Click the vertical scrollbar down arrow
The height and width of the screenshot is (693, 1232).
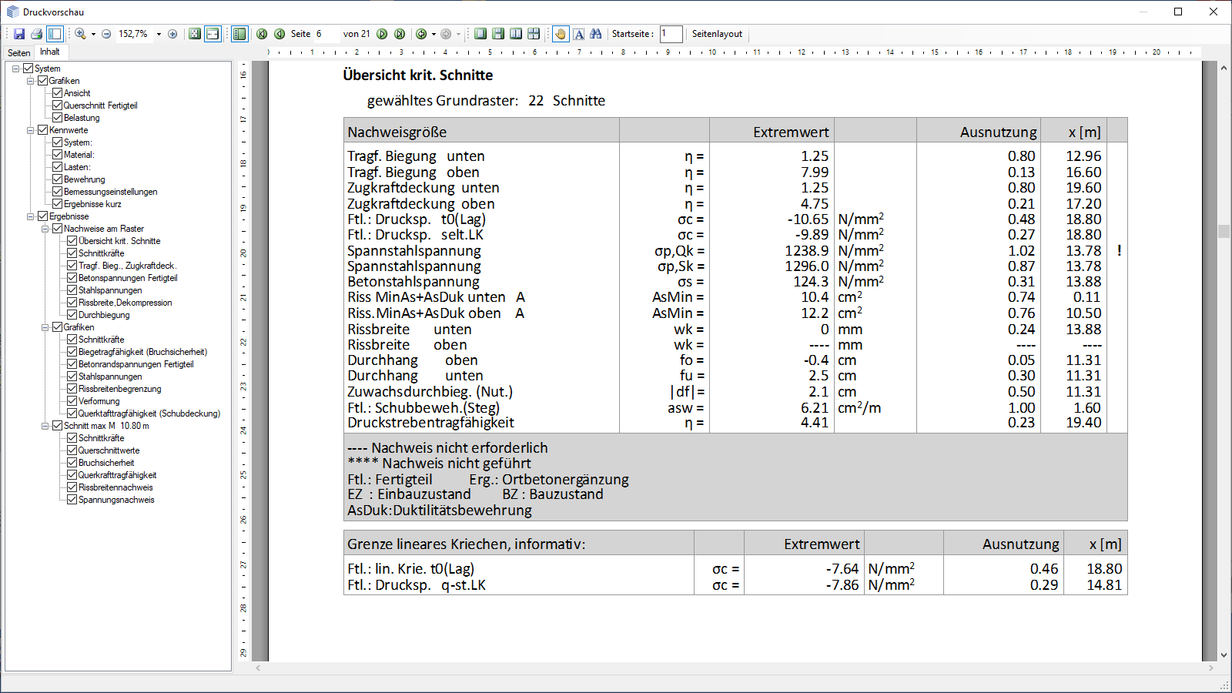pyautogui.click(x=1224, y=655)
